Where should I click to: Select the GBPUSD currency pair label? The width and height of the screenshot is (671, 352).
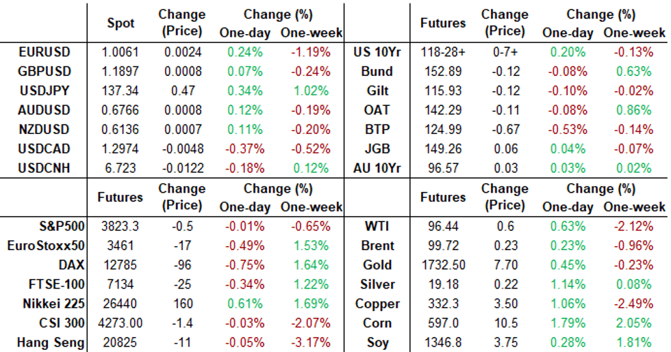coord(45,71)
